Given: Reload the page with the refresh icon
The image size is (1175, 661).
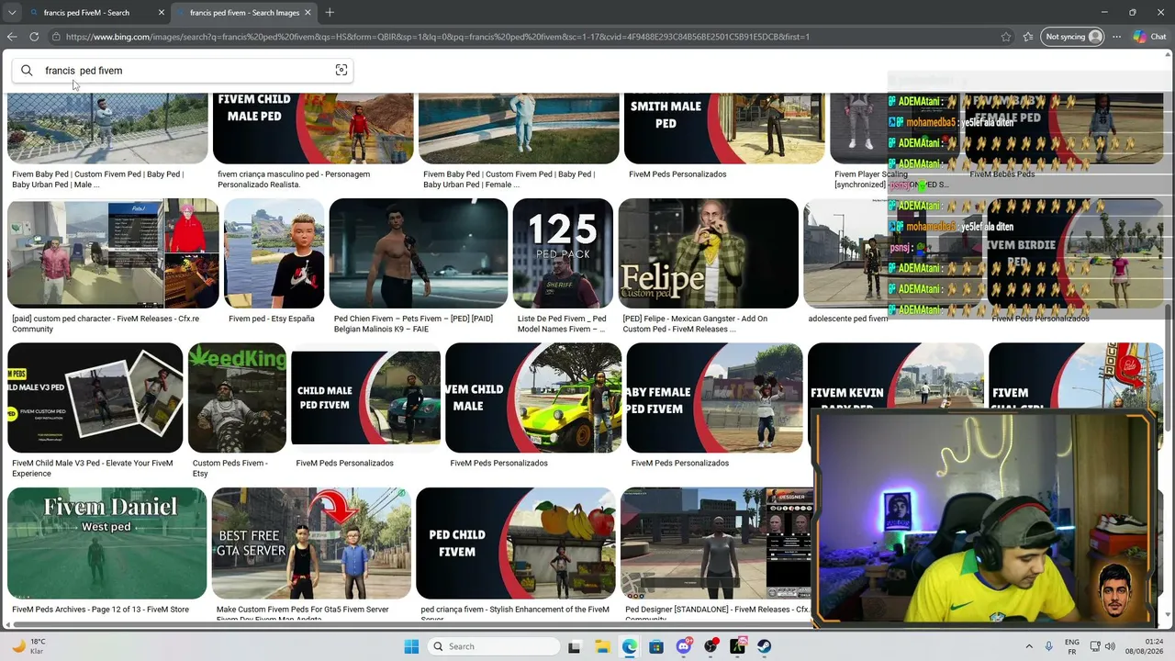Looking at the screenshot, I should coord(34,37).
